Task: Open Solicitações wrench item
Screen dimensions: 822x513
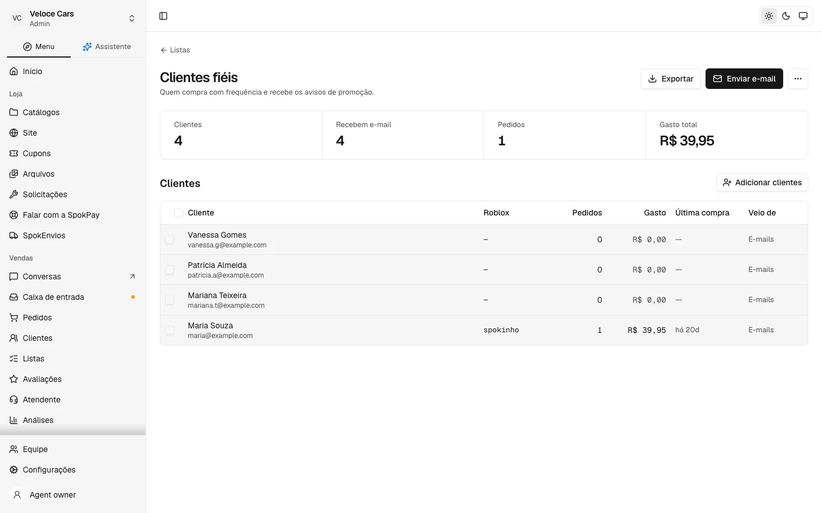Action: pos(72,194)
